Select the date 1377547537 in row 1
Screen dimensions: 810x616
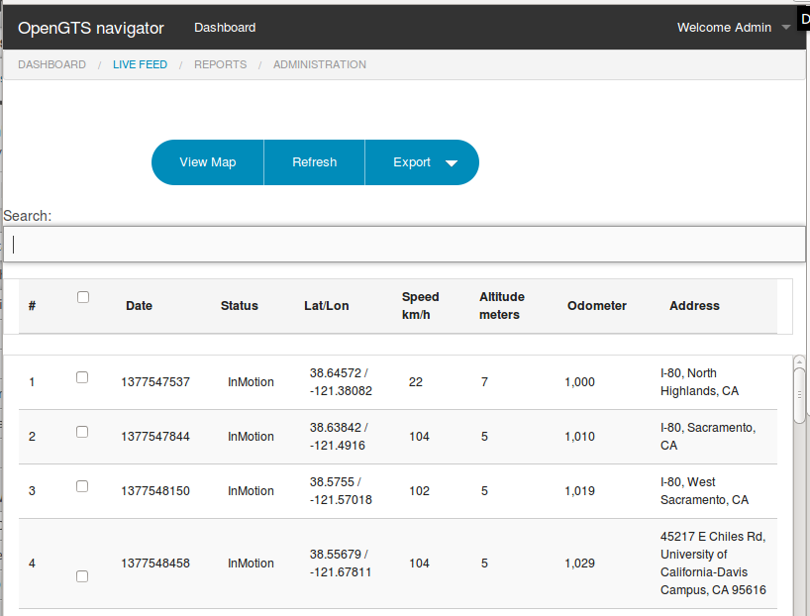[155, 381]
